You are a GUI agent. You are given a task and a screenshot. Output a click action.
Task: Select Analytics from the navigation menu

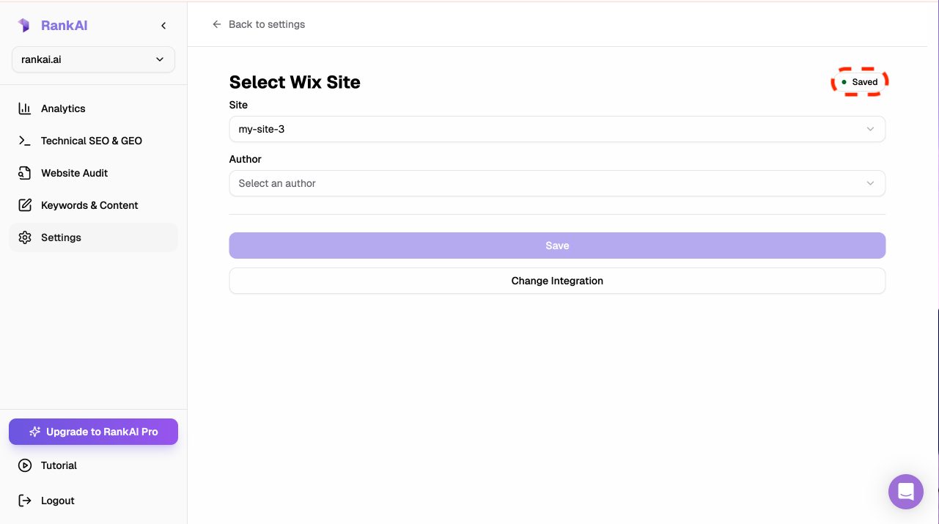(x=63, y=108)
